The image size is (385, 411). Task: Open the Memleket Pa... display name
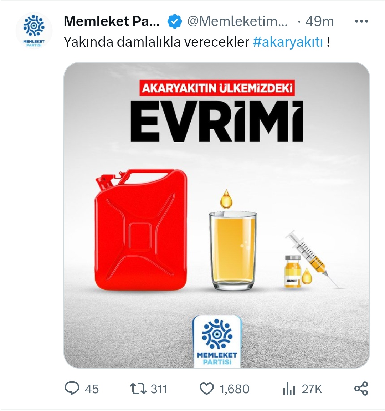[112, 21]
